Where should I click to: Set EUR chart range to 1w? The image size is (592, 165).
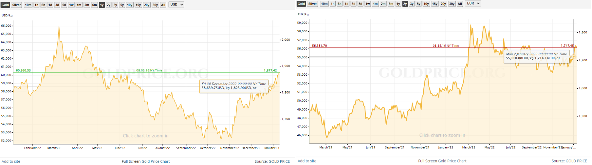coord(368,4)
